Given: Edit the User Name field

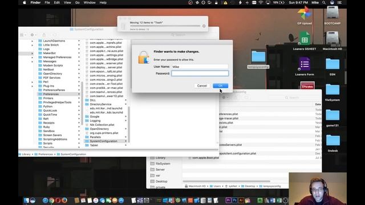Looking at the screenshot, I should click(200, 67).
